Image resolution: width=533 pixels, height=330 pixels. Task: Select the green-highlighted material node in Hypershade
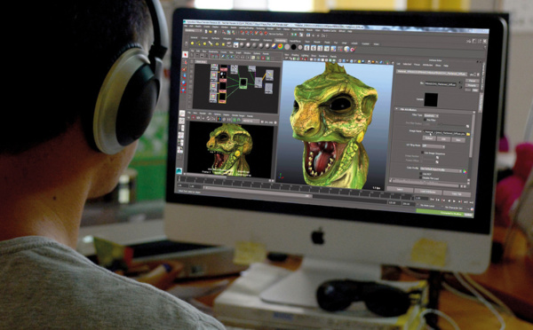coord(243,82)
